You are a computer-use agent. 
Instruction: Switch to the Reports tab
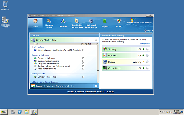tap(105, 23)
